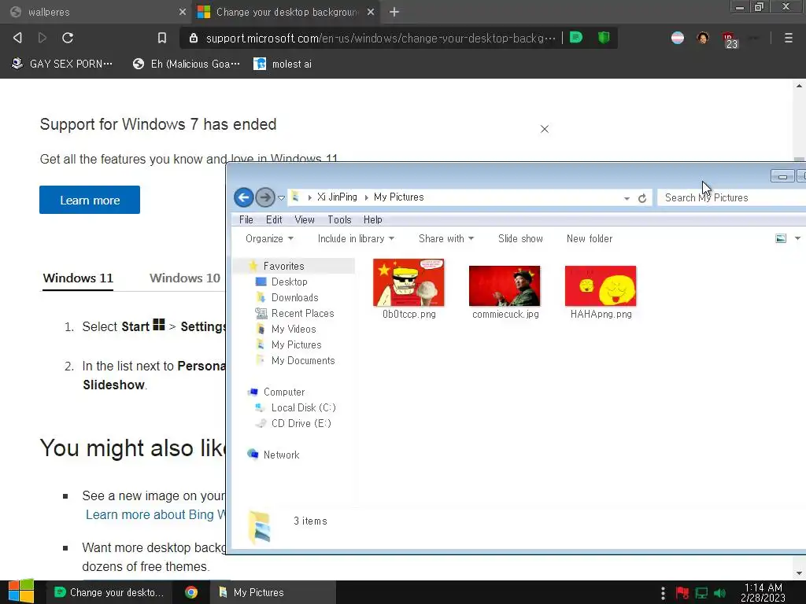
Task: Select the HAHApng.png thumbnail
Action: pos(601,286)
